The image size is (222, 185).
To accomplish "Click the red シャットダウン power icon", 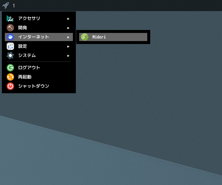I will pyautogui.click(x=10, y=86).
